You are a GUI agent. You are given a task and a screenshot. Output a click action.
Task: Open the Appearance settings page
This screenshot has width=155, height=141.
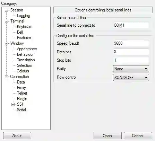coord(27,49)
